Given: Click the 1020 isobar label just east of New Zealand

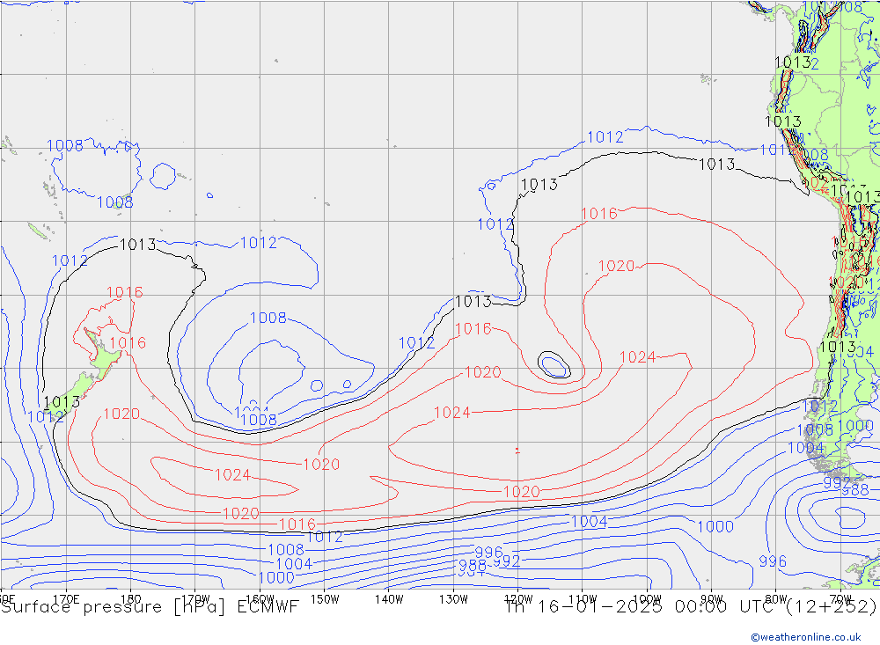Looking at the screenshot, I should [x=121, y=414].
